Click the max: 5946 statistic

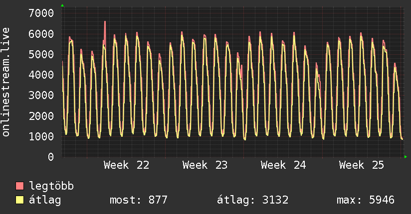tap(366, 200)
